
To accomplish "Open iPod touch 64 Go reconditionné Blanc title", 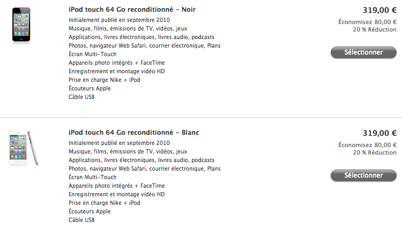I will click(x=134, y=133).
